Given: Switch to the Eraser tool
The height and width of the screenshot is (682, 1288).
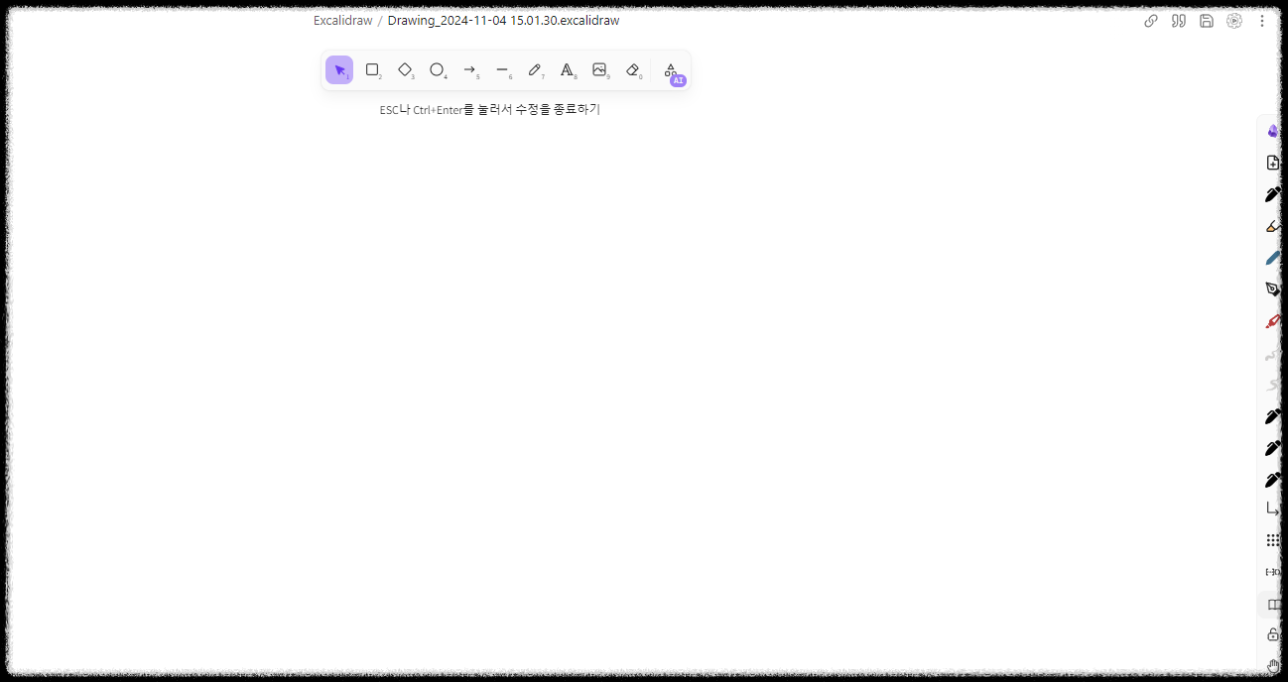Looking at the screenshot, I should point(633,69).
